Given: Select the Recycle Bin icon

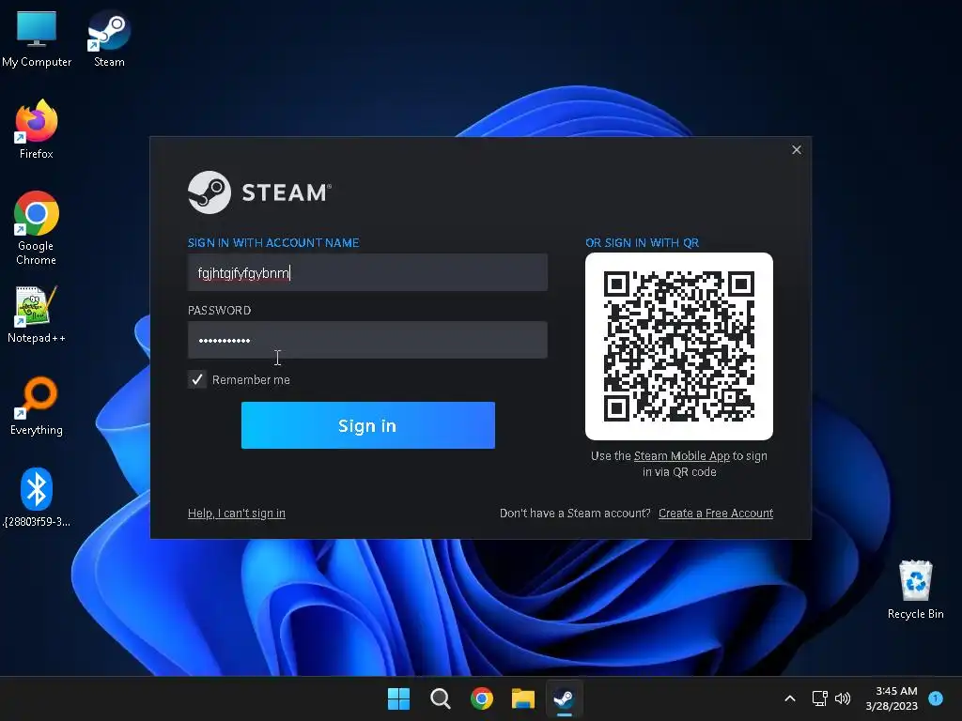Looking at the screenshot, I should click(x=915, y=590).
